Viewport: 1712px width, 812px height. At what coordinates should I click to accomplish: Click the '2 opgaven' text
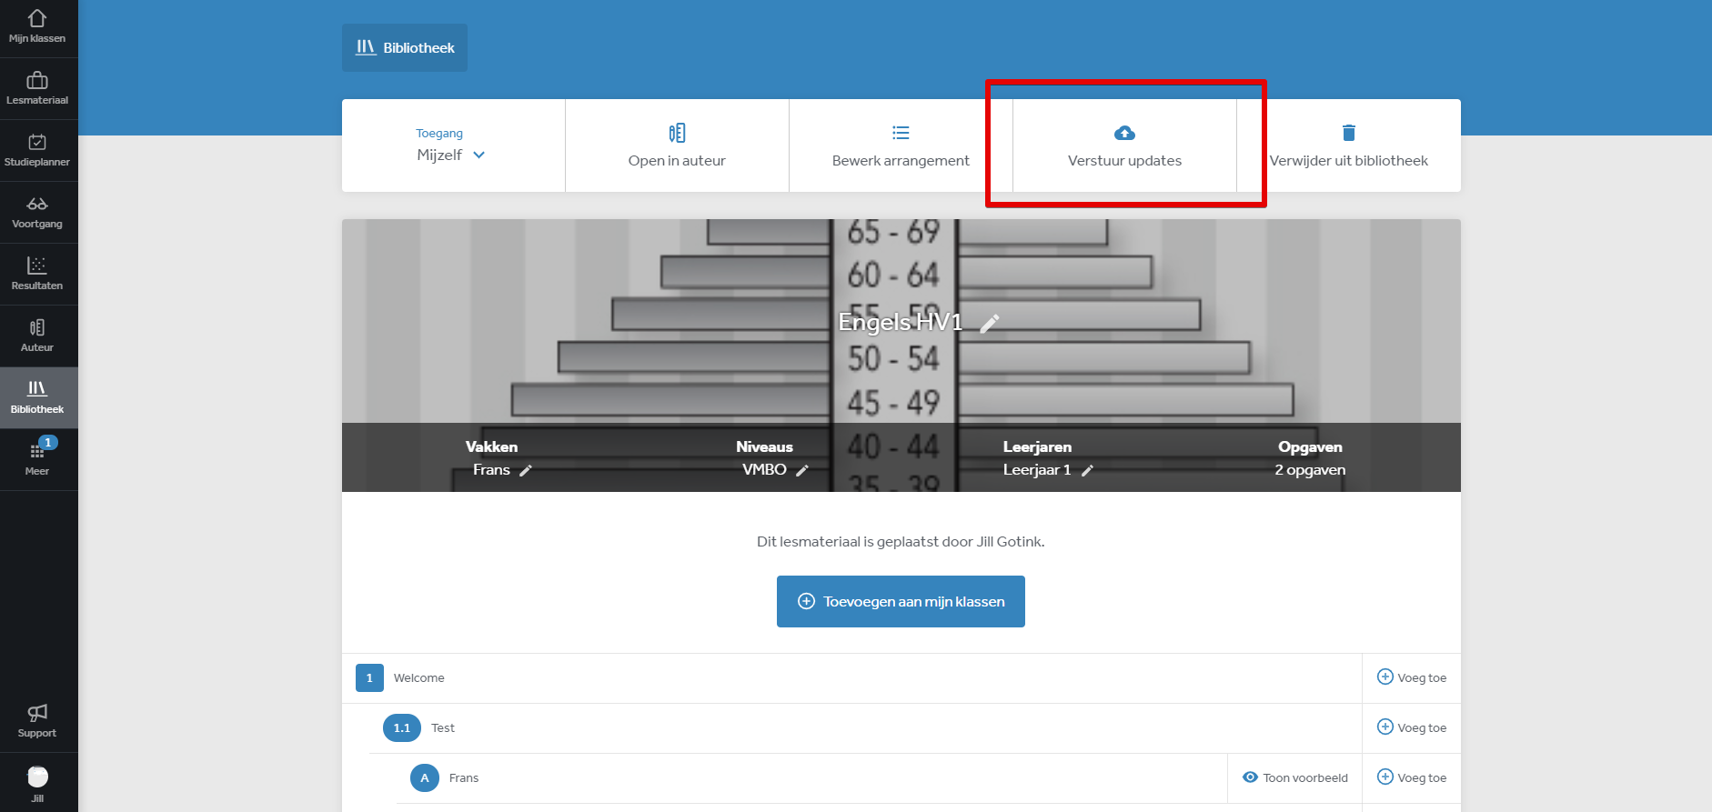(x=1310, y=470)
